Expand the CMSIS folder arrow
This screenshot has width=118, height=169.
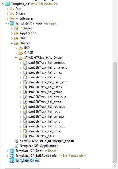pos(16,53)
